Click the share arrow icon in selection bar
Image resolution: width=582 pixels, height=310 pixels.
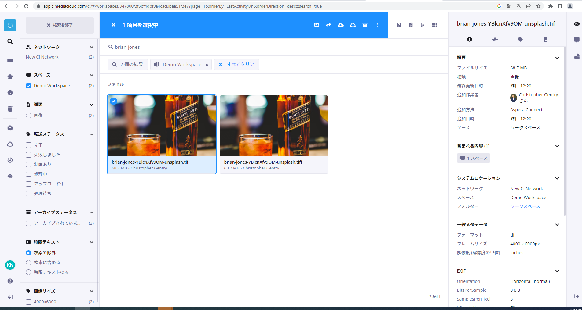pyautogui.click(x=329, y=25)
